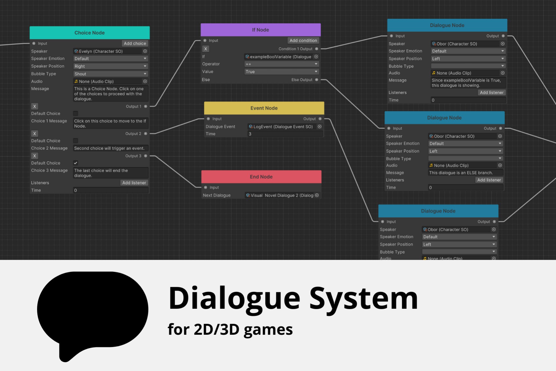Open the Operator dropdown in If Node
The image size is (556, 371).
281,64
